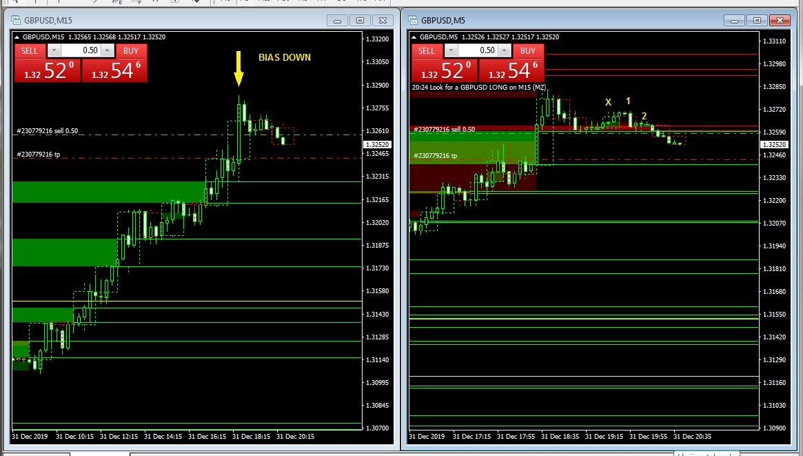Decrease lot volume in M5 trade panel
Viewport: 803px width, 456px height.
(x=451, y=50)
